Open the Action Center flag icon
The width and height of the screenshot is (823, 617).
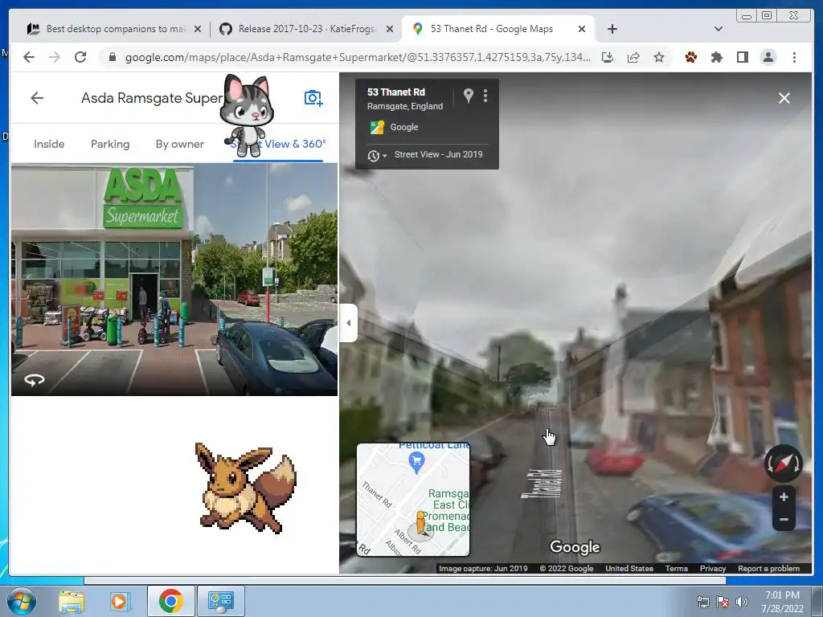coord(723,602)
